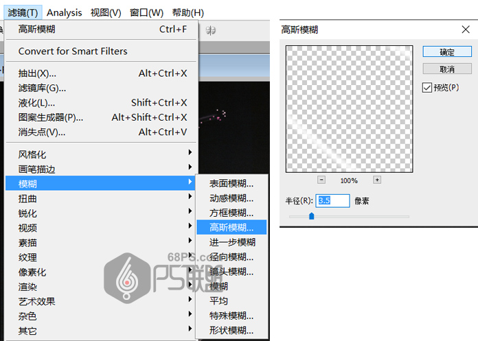Expand the 杂色 submenu

point(102,316)
